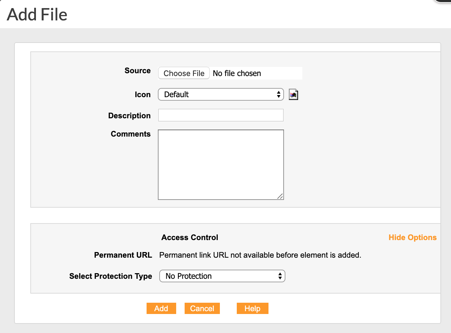Click the file icon preview image

pos(294,94)
